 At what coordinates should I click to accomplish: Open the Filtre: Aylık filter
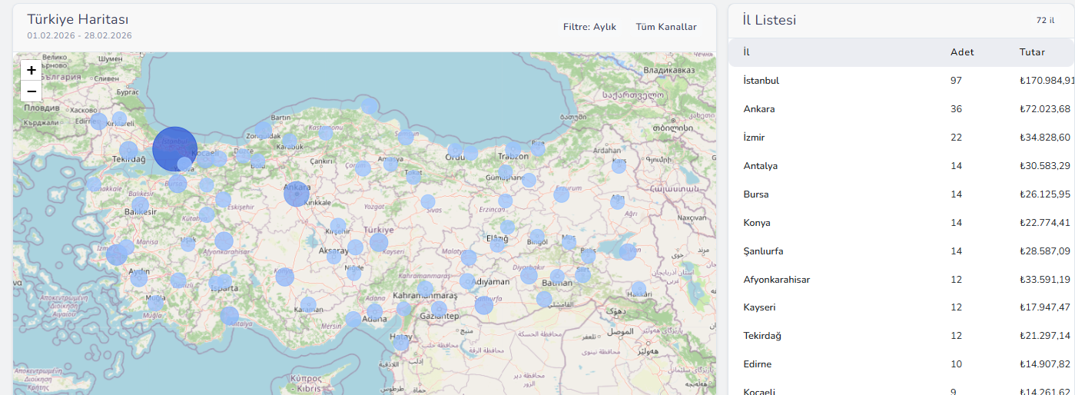coord(589,27)
